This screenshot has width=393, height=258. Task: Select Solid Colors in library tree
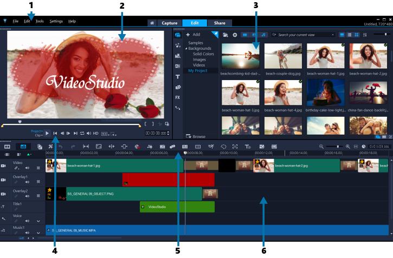point(203,54)
